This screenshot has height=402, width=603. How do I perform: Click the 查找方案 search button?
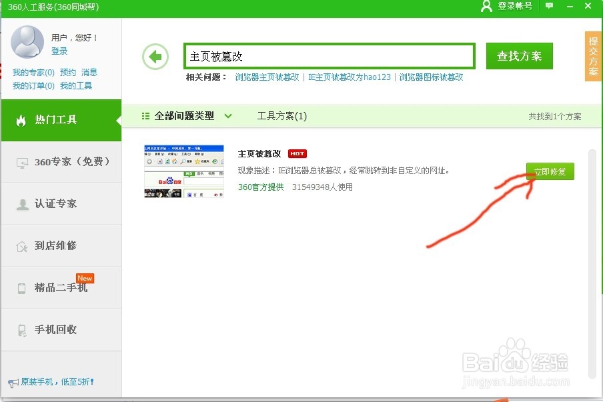(x=519, y=56)
